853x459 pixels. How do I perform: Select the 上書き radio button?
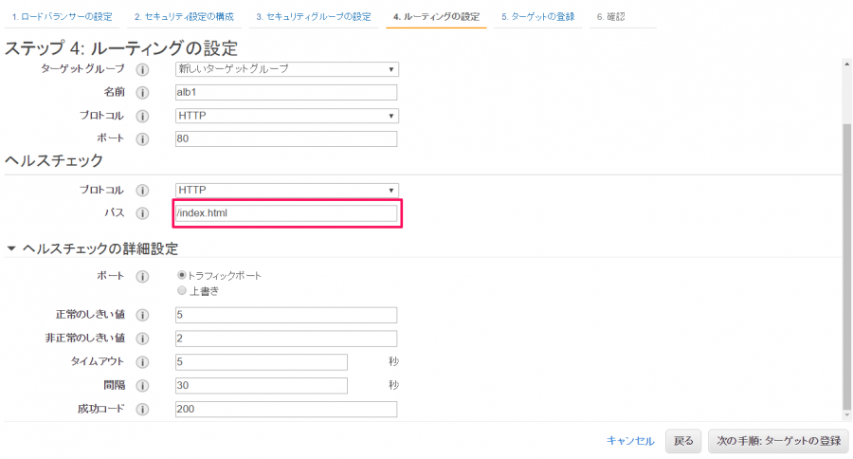pos(182,291)
